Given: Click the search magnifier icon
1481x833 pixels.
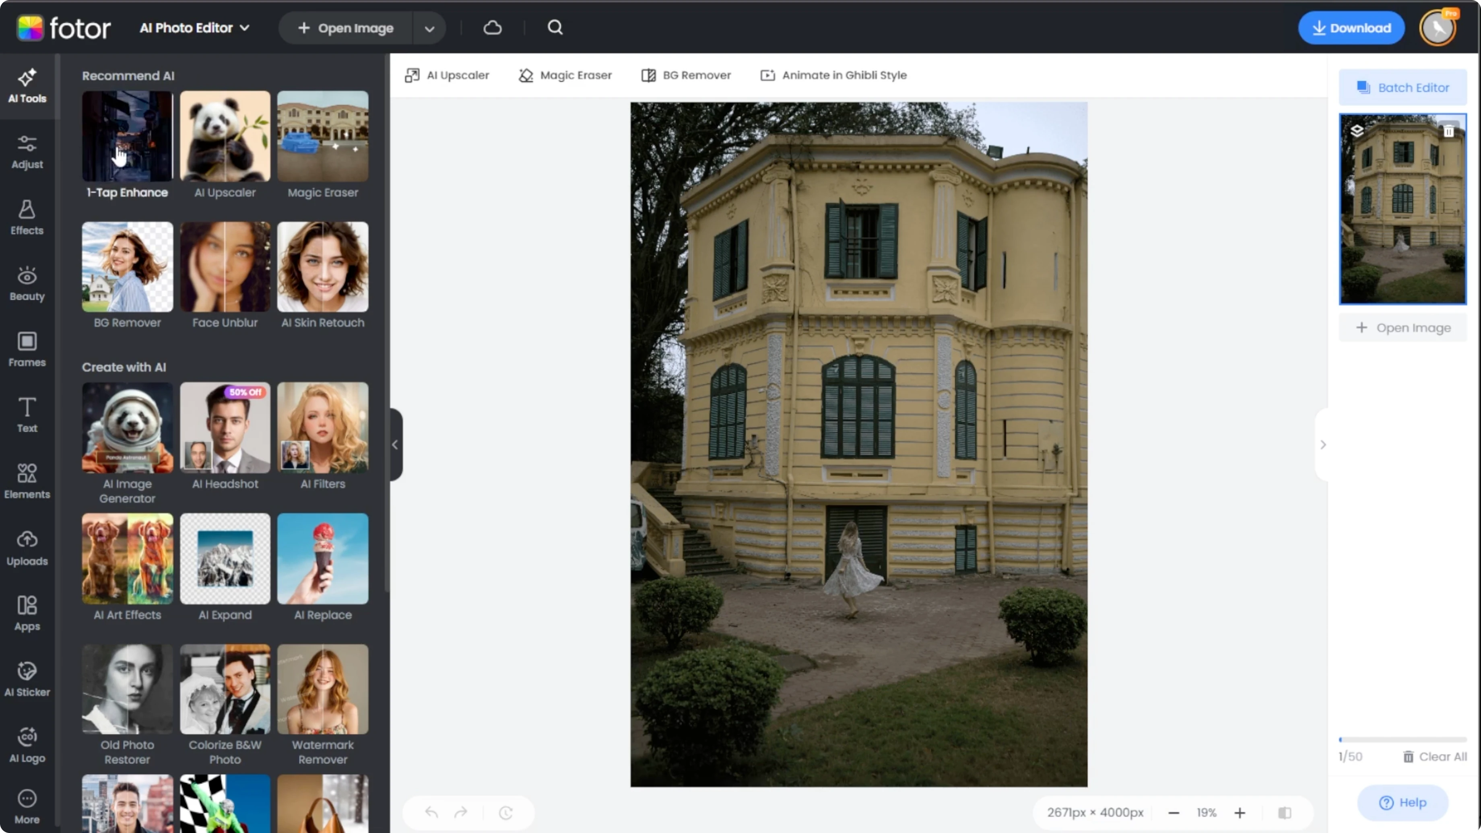Looking at the screenshot, I should (x=555, y=28).
